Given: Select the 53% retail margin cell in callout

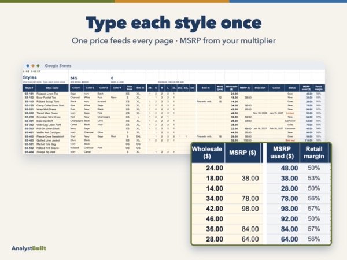Looking at the screenshot, I should (314, 178).
